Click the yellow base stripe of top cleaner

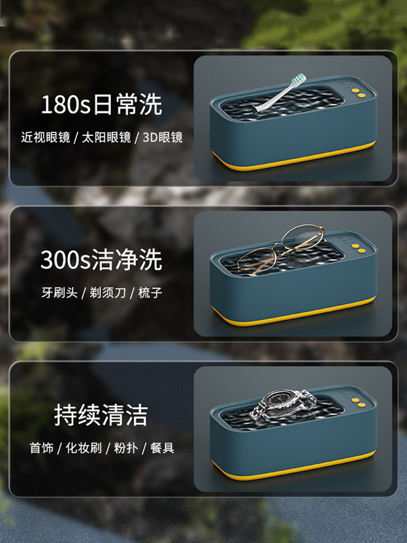(x=293, y=158)
